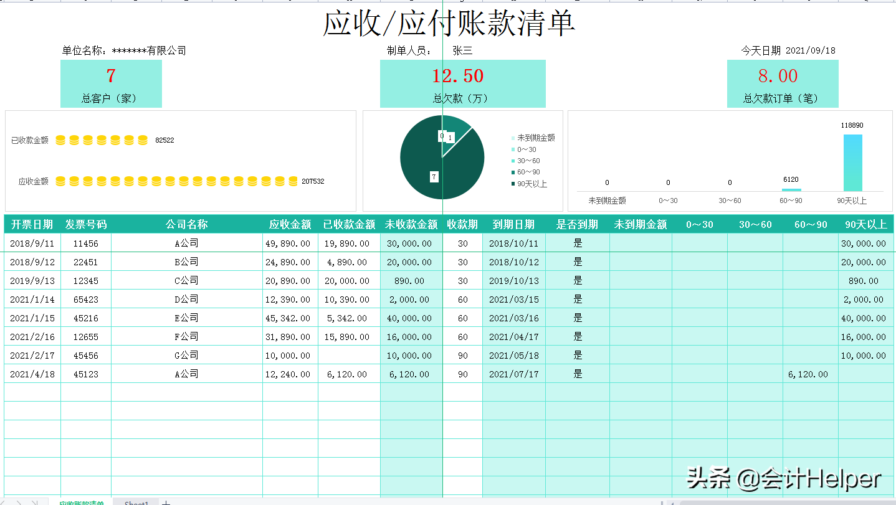The height and width of the screenshot is (505, 896).
Task: Click today's date 2021/09/18
Action: click(x=811, y=51)
